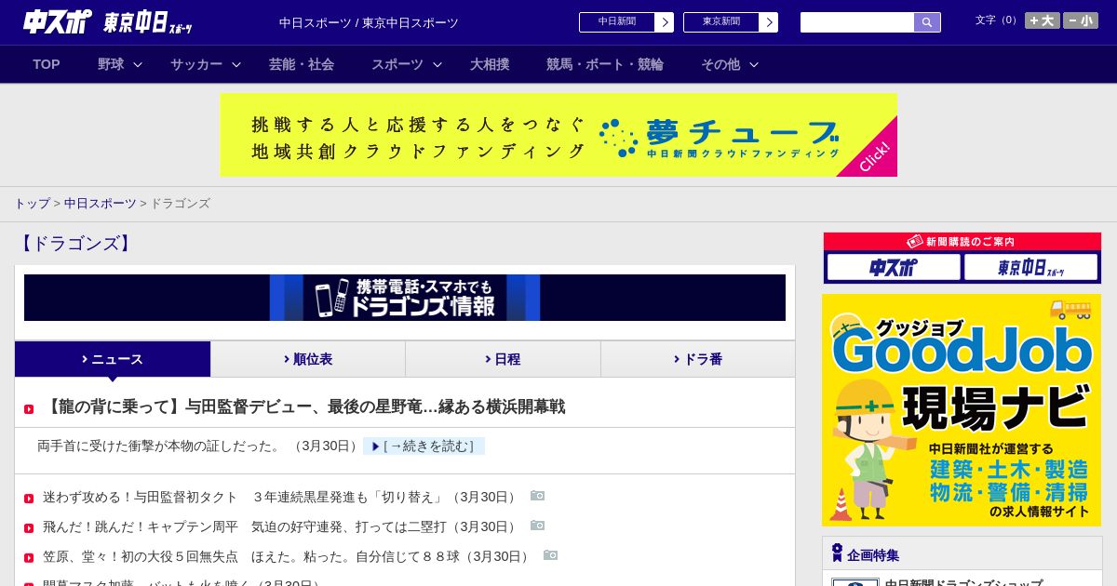Image resolution: width=1117 pixels, height=586 pixels.
Task: Open 競馬・ボート・競輪 navigation item
Action: tap(605, 64)
